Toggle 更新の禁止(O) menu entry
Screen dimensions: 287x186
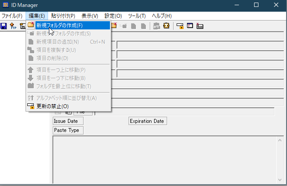(x=68, y=106)
